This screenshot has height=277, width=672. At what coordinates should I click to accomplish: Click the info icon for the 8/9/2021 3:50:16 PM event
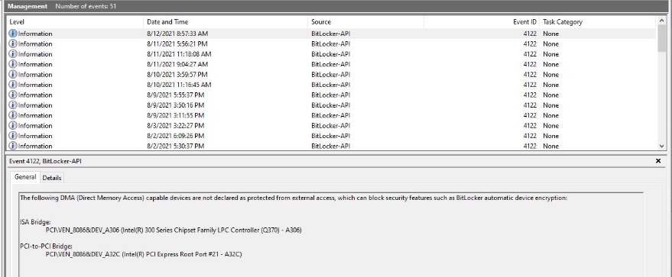(x=13, y=105)
